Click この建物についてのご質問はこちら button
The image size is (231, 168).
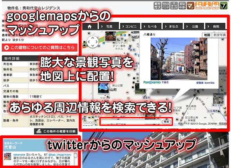point(40,48)
